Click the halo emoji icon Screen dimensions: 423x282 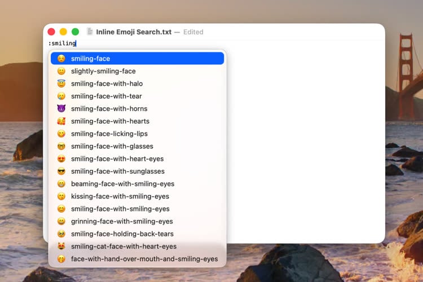click(x=61, y=83)
